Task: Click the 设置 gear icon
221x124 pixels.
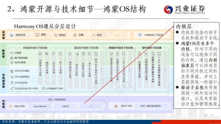Action: [x=75, y=35]
